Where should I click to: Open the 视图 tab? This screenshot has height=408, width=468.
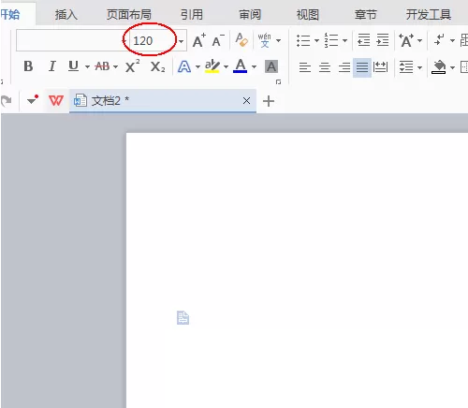click(x=308, y=14)
